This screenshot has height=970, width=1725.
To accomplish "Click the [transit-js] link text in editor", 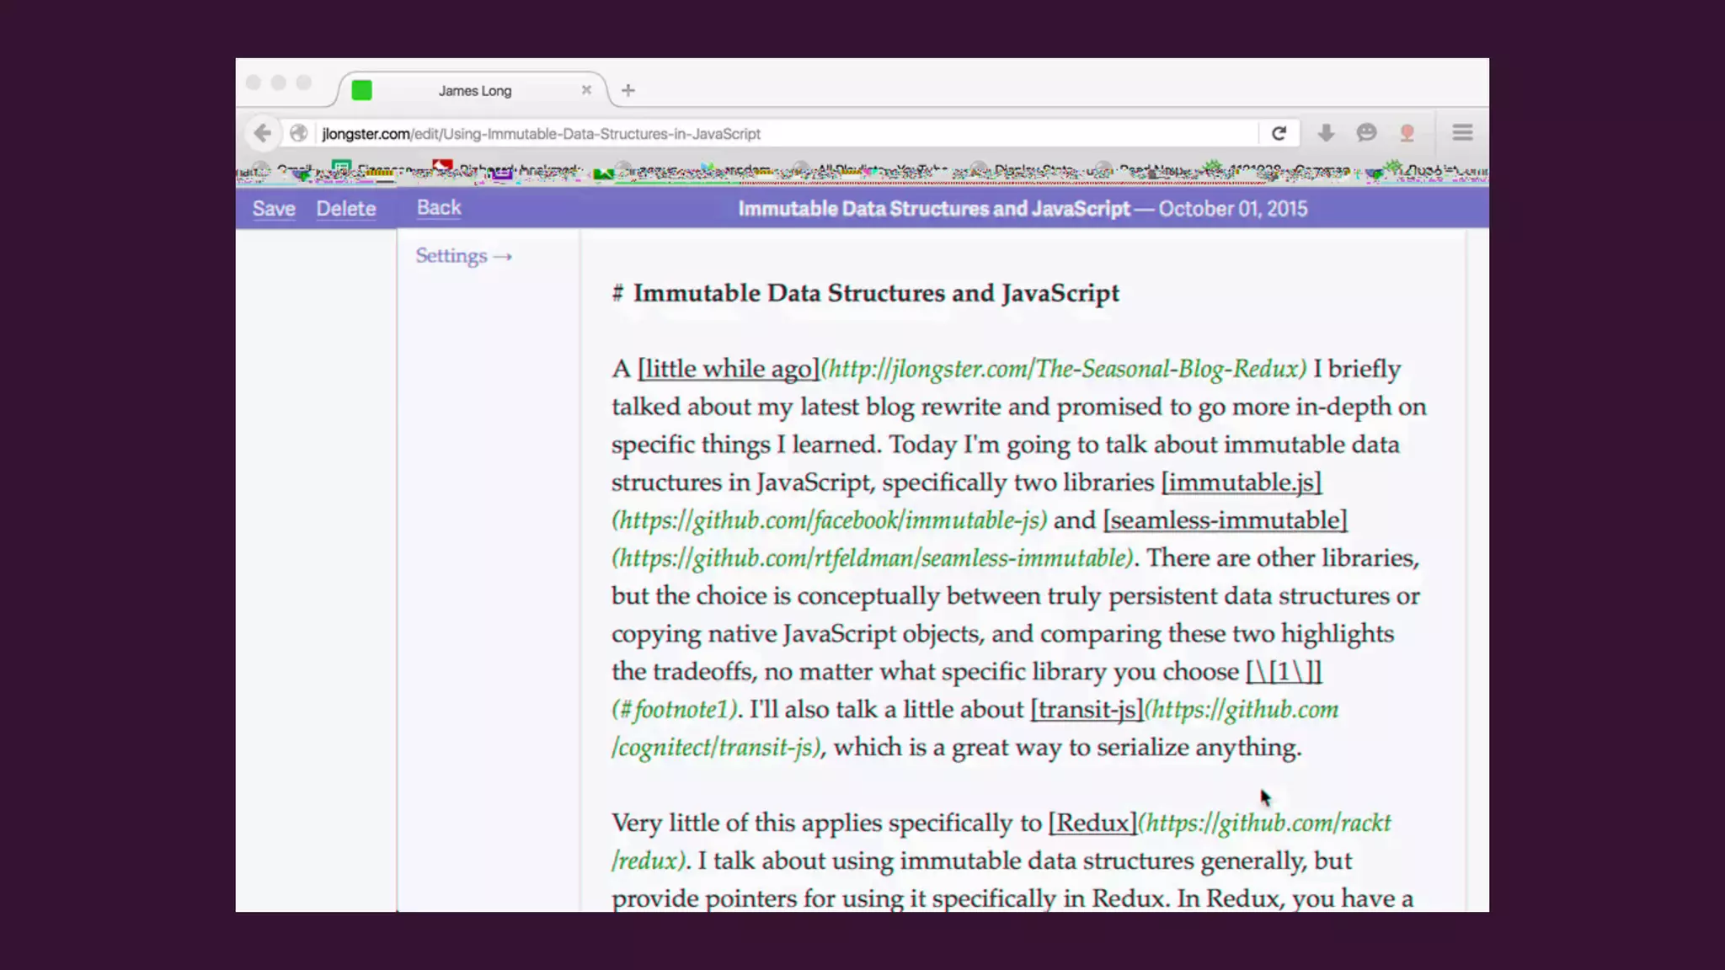I will (1087, 710).
